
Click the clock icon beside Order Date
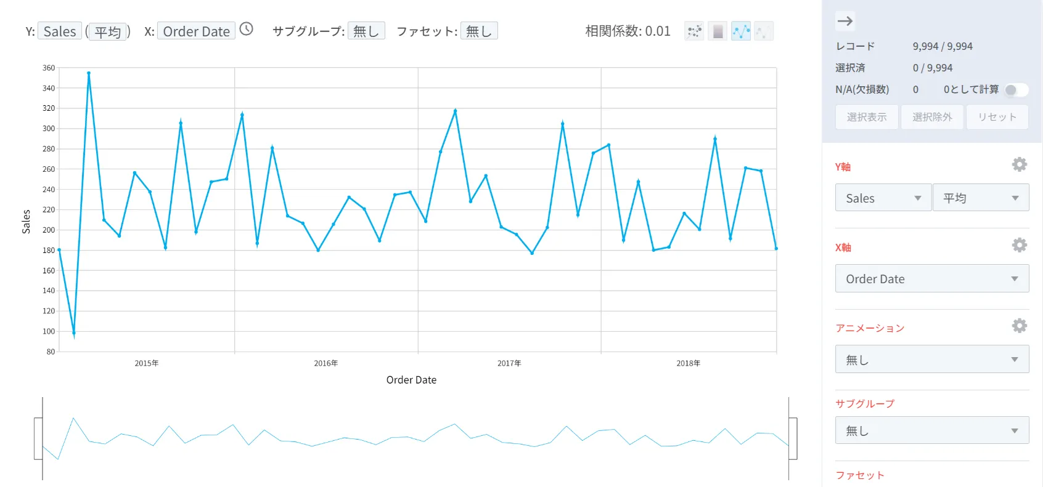247,29
